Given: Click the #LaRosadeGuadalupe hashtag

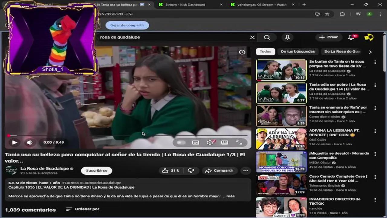Looking at the screenshot, I should pos(101,183).
